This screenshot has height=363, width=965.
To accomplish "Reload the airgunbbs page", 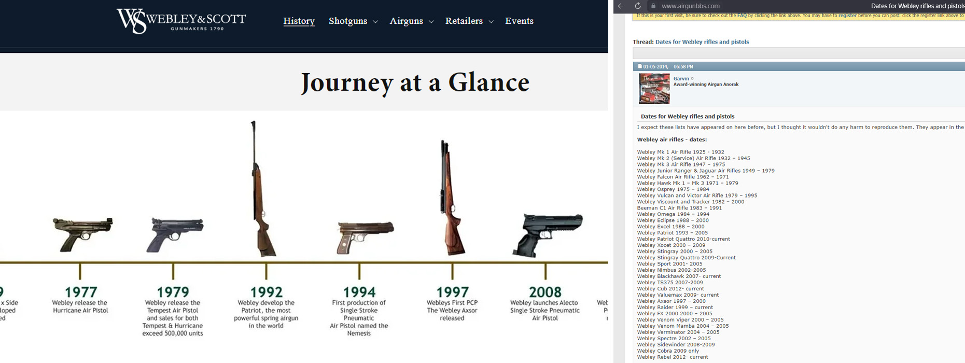I will pos(638,6).
